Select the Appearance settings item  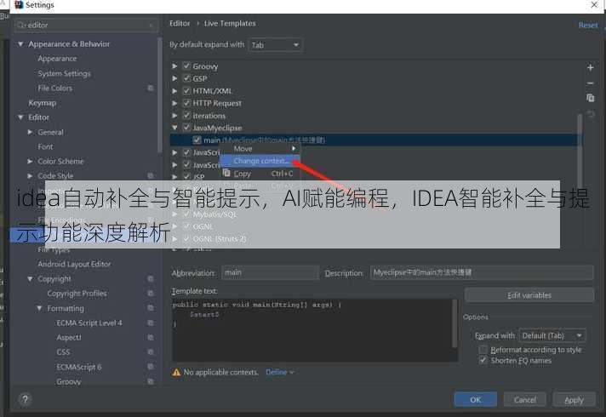tap(57, 59)
